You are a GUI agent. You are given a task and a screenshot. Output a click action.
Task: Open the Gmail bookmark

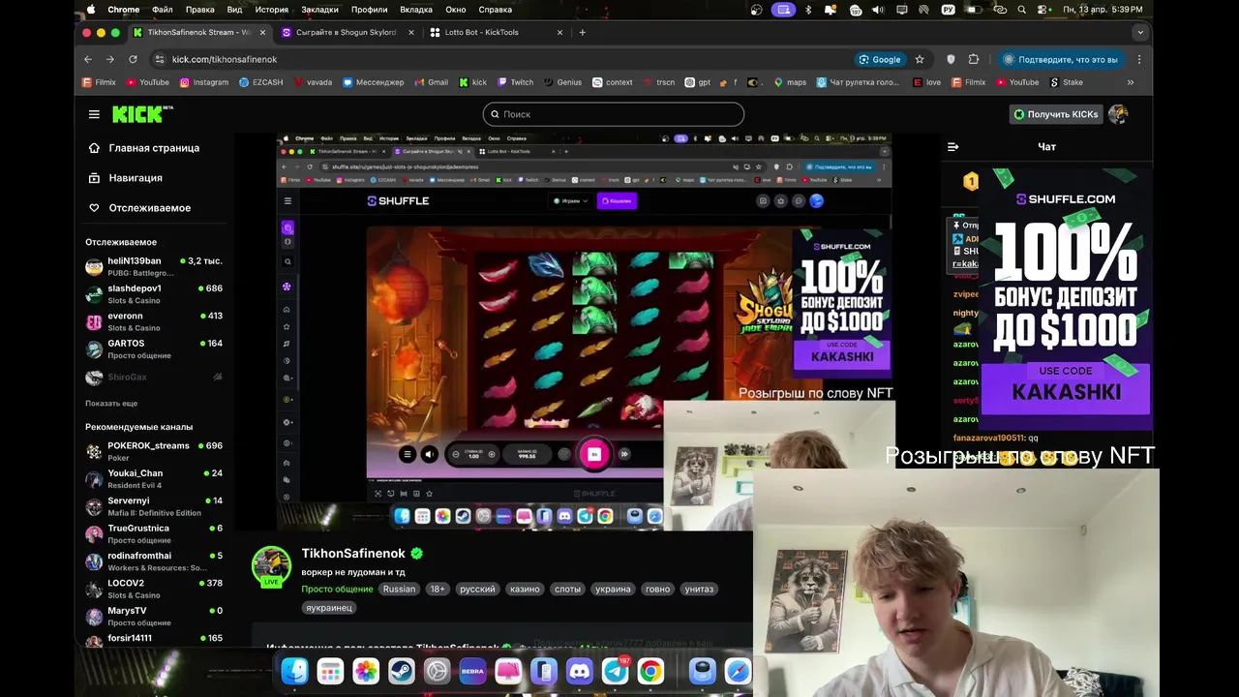432,82
